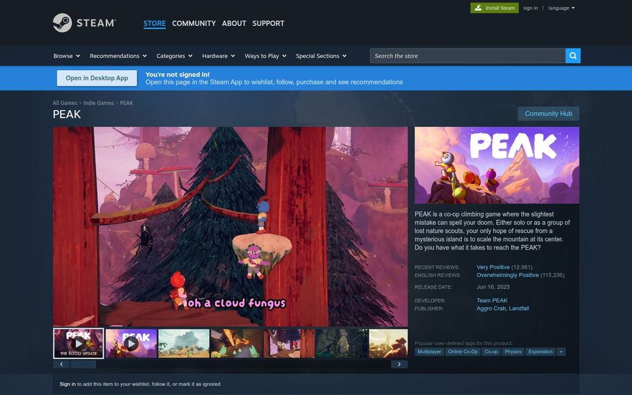The width and height of the screenshot is (632, 395).
Task: Click the Install Steam button
Action: click(494, 8)
